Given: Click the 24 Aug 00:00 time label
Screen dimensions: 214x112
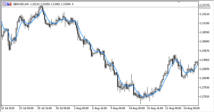Looking at the screenshot, I should [x=192, y=108].
